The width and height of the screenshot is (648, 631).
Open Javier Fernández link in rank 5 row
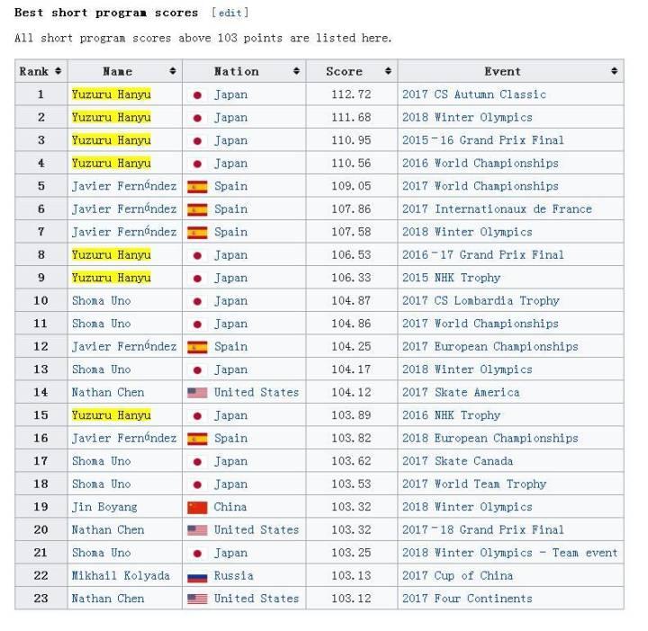(x=124, y=186)
